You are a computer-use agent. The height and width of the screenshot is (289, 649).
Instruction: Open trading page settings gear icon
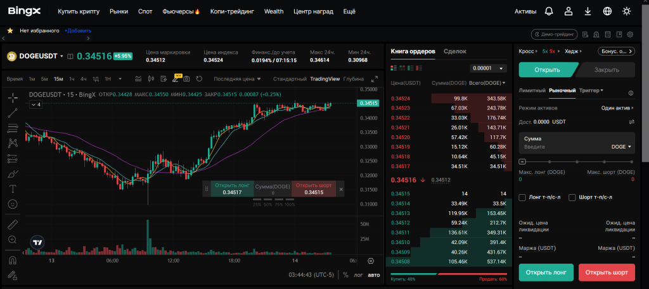(631, 34)
